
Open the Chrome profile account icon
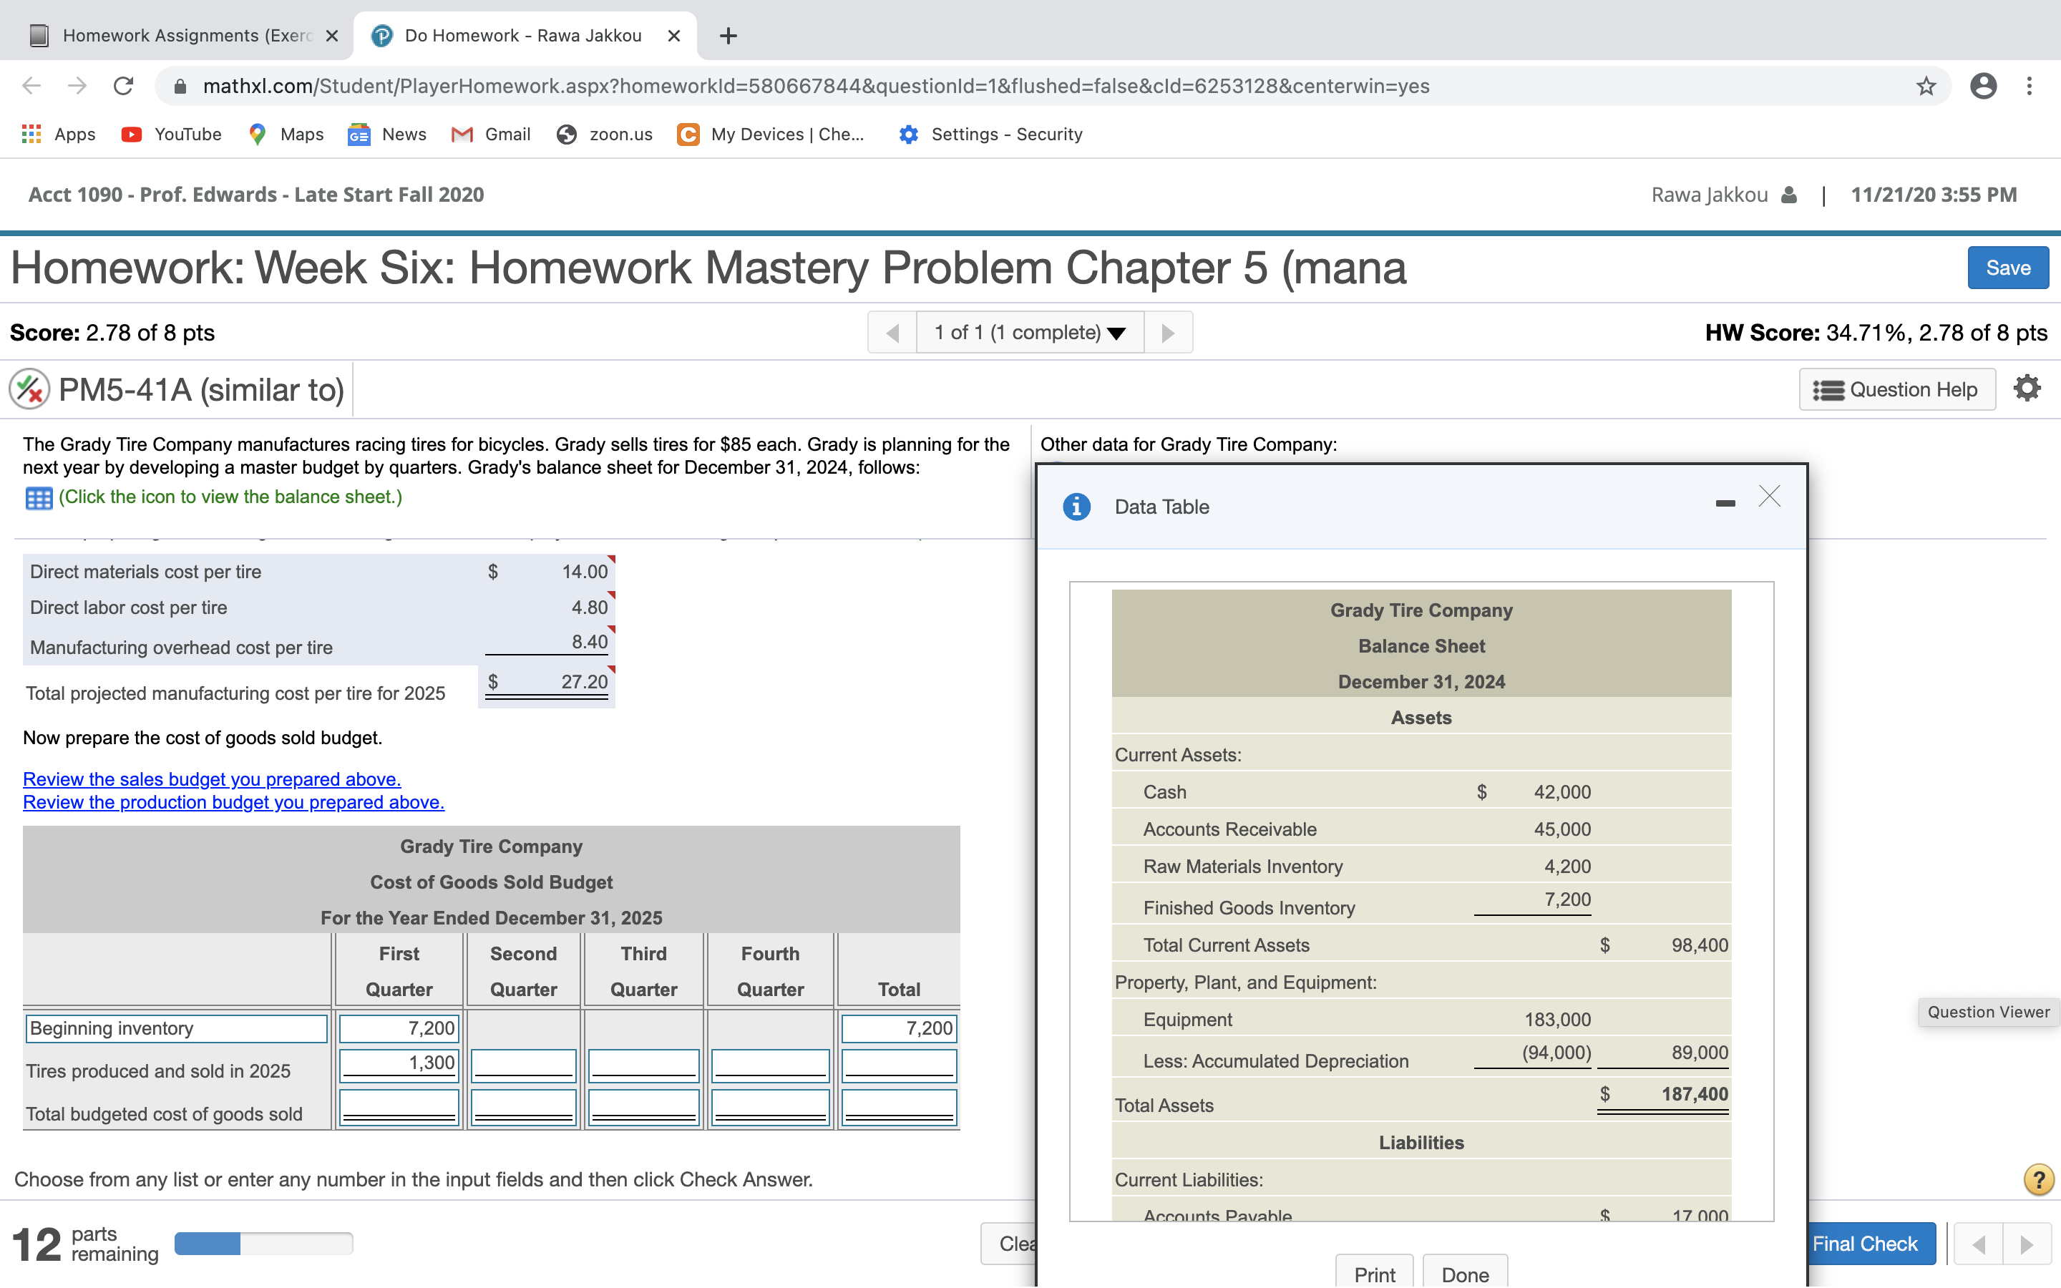1984,85
